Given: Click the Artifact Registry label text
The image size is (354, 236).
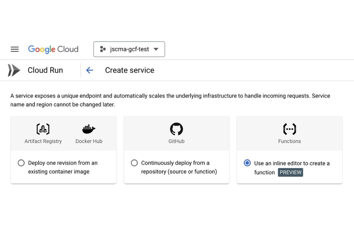Looking at the screenshot, I should point(43,141).
